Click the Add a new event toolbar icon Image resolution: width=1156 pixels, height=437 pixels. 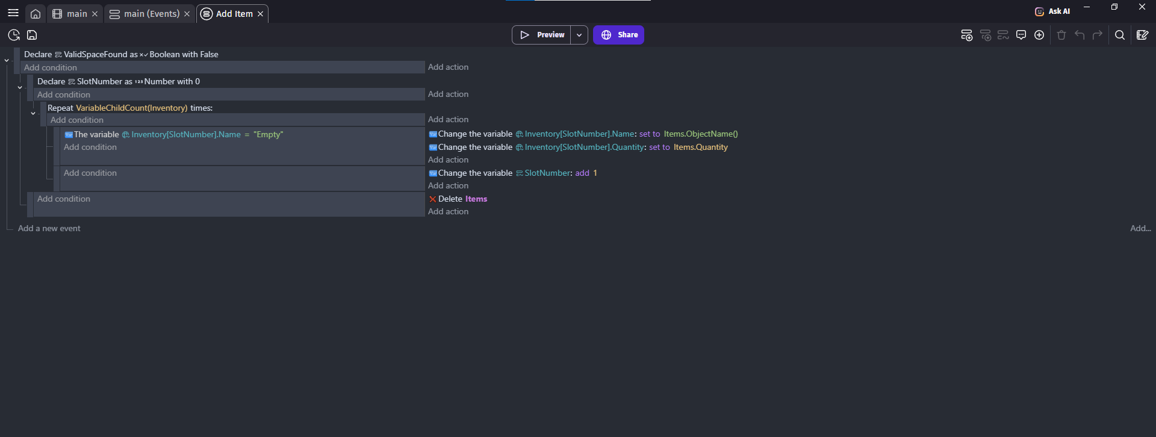click(x=966, y=35)
